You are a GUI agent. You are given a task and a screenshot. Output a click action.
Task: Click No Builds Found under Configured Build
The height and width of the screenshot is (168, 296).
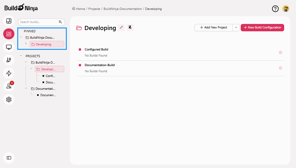click(96, 56)
